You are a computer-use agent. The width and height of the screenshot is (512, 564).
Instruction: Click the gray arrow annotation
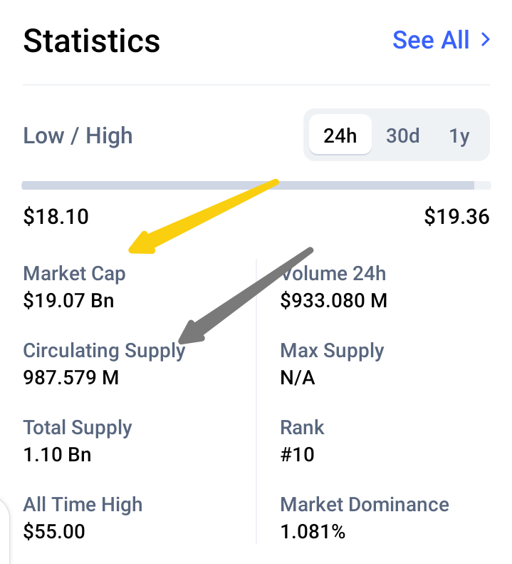pyautogui.click(x=246, y=295)
